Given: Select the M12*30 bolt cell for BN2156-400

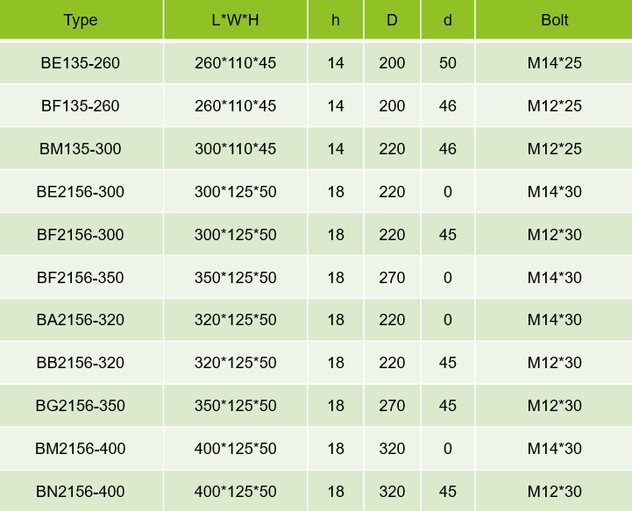Looking at the screenshot, I should (554, 491).
